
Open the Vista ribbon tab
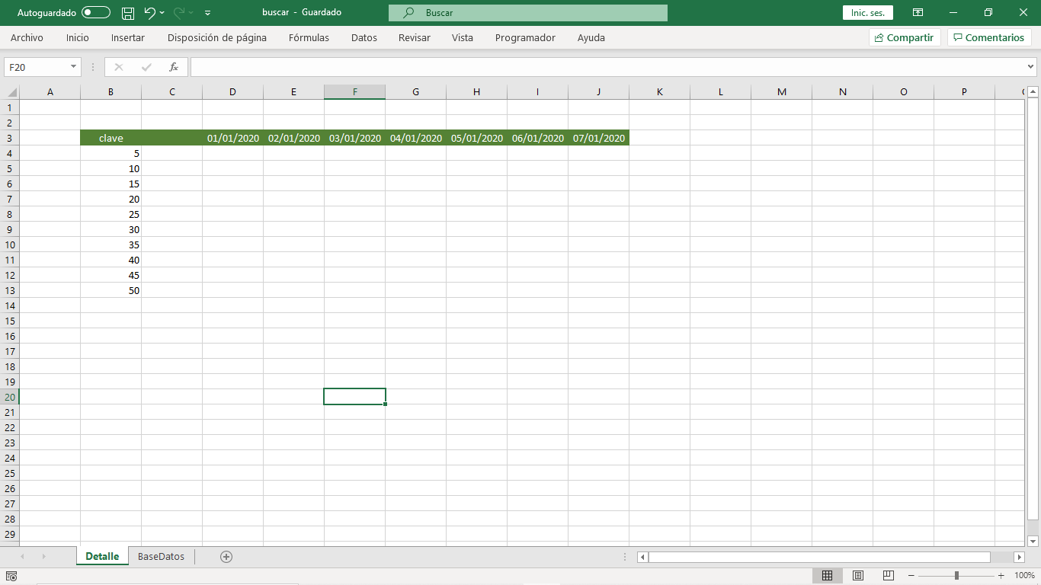coord(463,37)
